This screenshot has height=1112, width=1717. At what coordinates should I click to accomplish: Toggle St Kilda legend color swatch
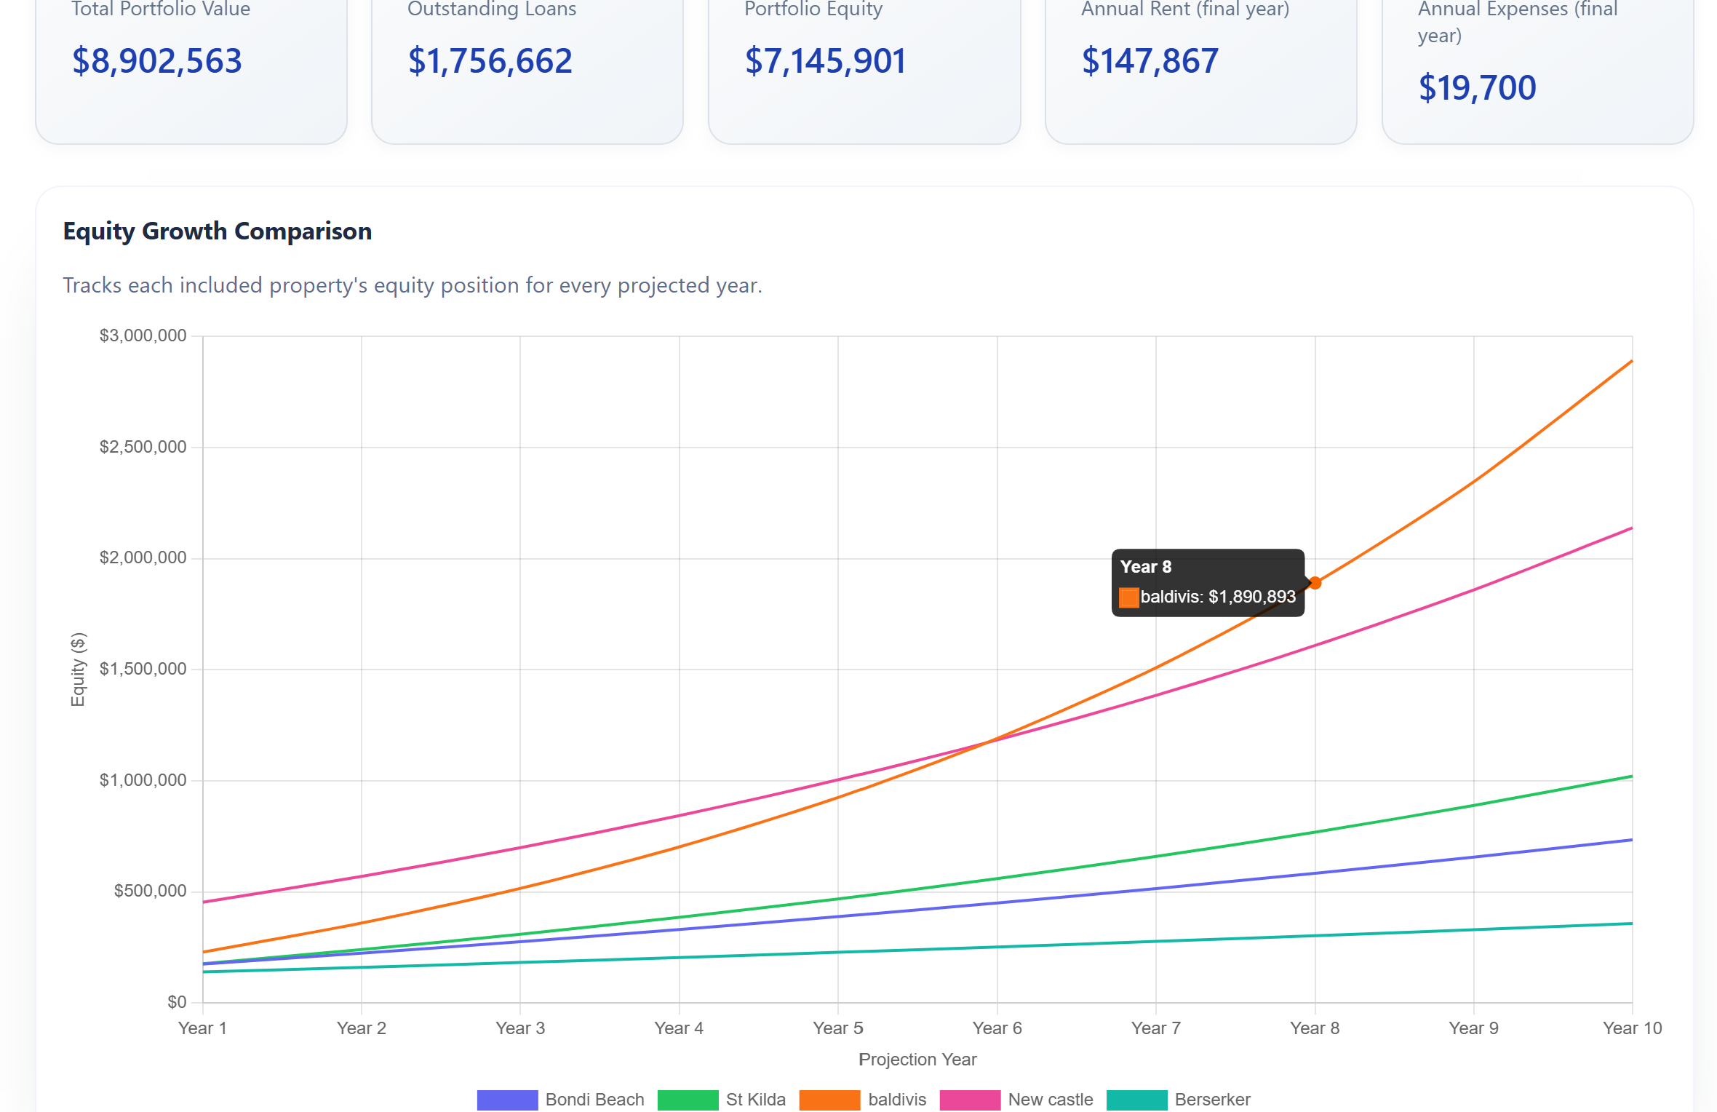(688, 1099)
